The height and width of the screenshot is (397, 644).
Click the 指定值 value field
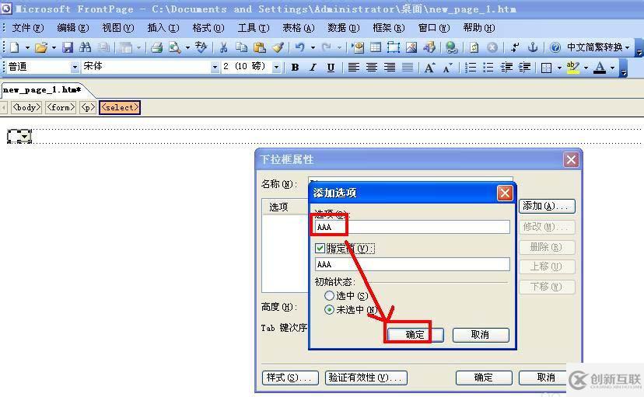coord(412,264)
